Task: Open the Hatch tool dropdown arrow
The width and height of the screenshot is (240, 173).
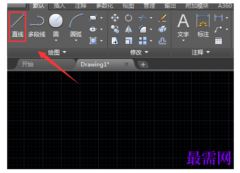Action: 102,41
